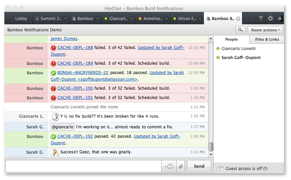Click the Send button
This screenshot has height=180, width=291.
click(199, 166)
